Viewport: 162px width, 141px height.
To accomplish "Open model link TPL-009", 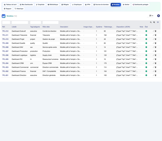I will tap(5, 43).
